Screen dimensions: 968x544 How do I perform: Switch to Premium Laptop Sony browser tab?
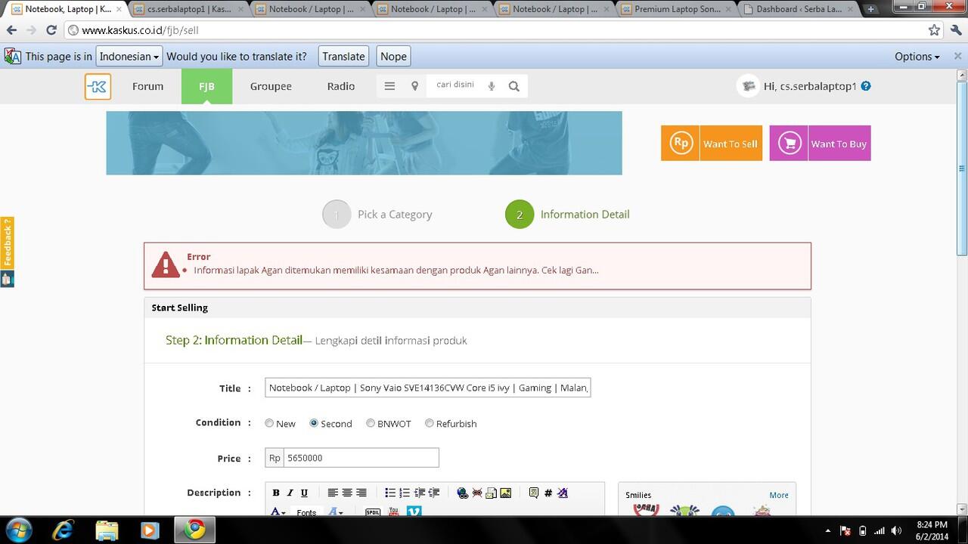click(x=677, y=9)
